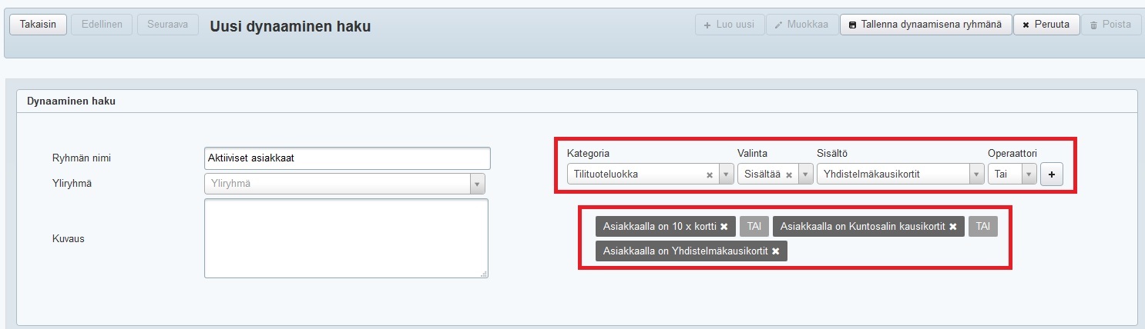Click Tallenna dynaamisena ryhmänä save button

pos(925,25)
